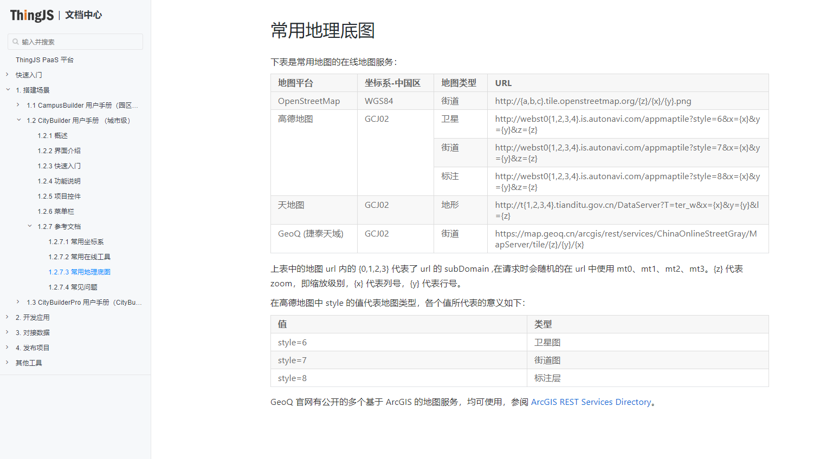Open 1.2.5 项目控件 page
Screen dimensions: 820x459
[59, 196]
